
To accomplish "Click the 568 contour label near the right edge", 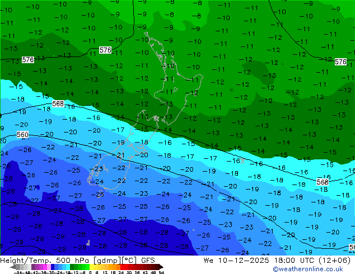I will coord(323,182).
